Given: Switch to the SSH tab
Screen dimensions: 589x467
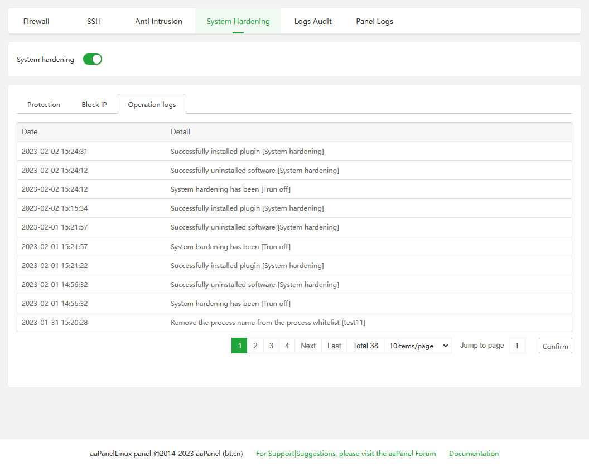Looking at the screenshot, I should point(94,21).
